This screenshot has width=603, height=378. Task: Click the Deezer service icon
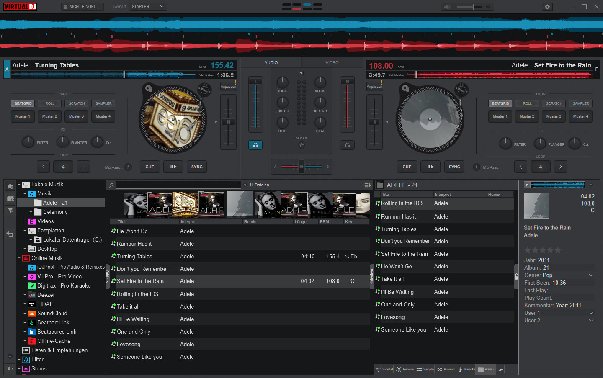pos(32,295)
